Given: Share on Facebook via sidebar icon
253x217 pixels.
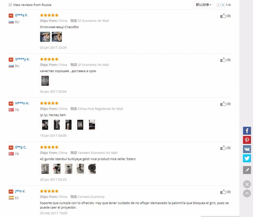Looking at the screenshot, I should point(247,131).
